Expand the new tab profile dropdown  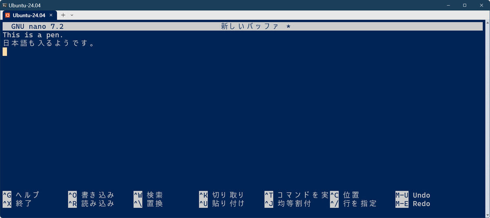click(72, 15)
